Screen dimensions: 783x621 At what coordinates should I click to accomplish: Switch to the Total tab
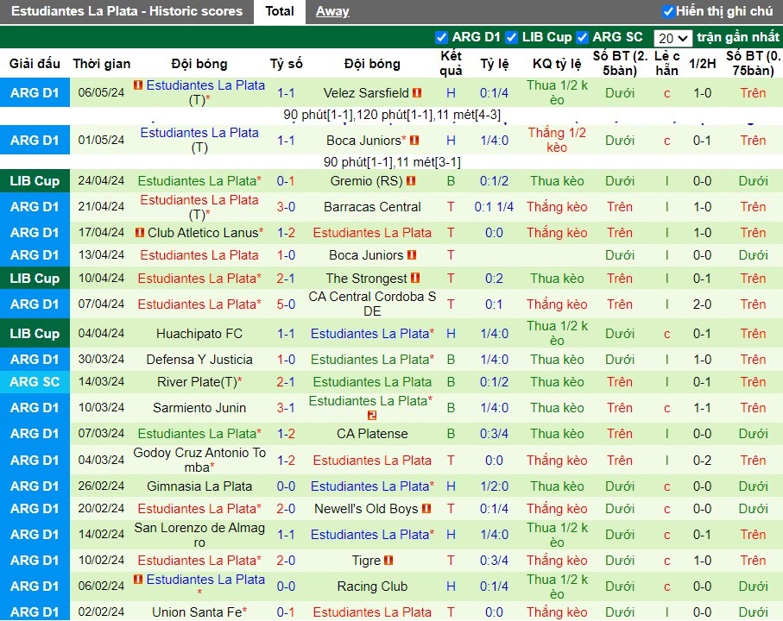click(x=279, y=11)
